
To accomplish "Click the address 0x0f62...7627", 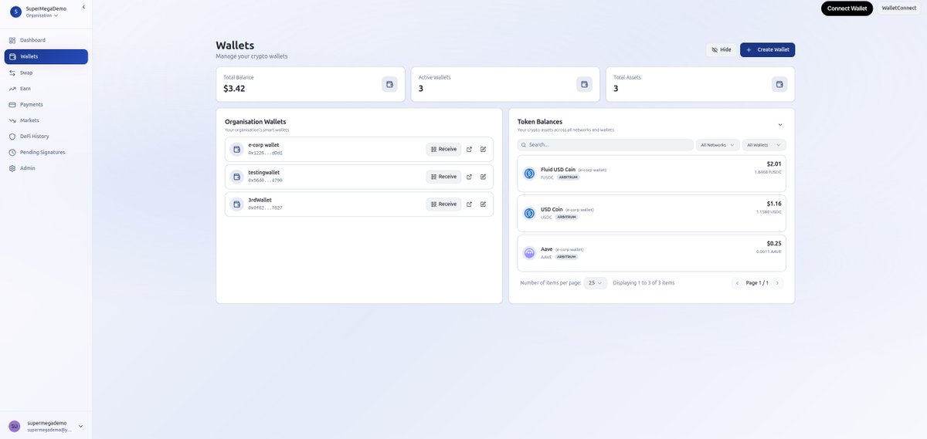I will 265,208.
